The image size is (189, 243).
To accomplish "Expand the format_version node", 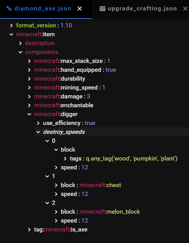I will (x=11, y=25).
